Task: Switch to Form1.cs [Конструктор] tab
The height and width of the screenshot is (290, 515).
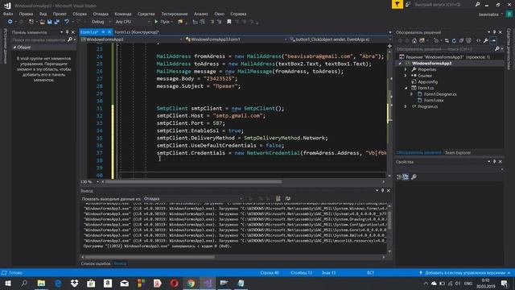Action: click(137, 32)
